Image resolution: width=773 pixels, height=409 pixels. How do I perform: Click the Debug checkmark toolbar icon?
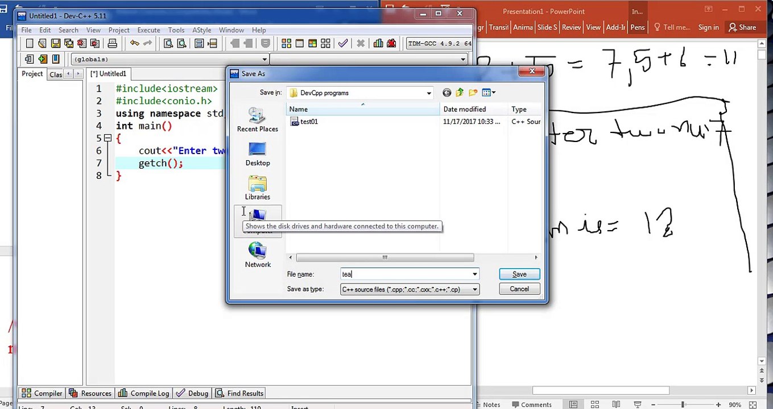343,43
